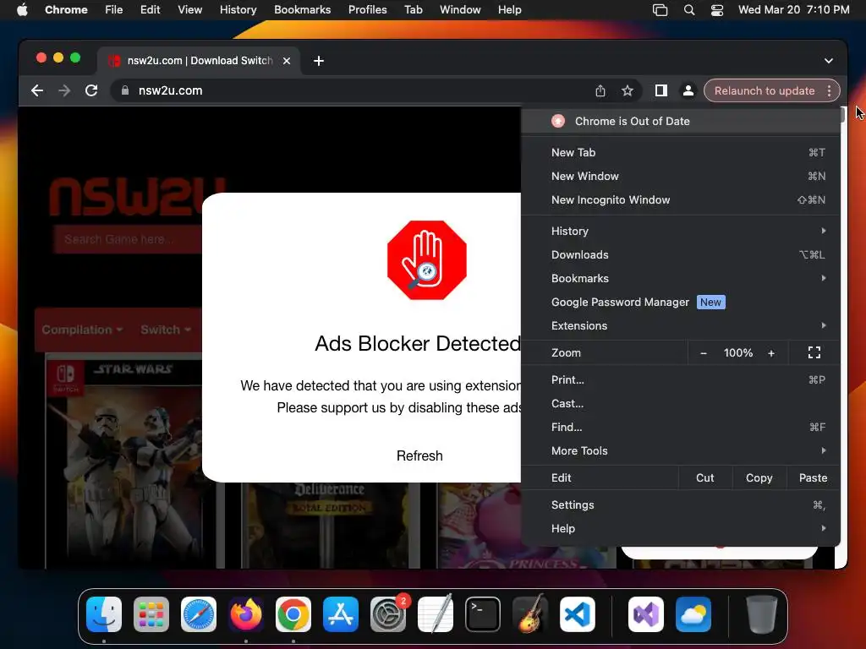Enter fullscreen from the Zoom row
Image resolution: width=866 pixels, height=649 pixels.
coord(814,352)
